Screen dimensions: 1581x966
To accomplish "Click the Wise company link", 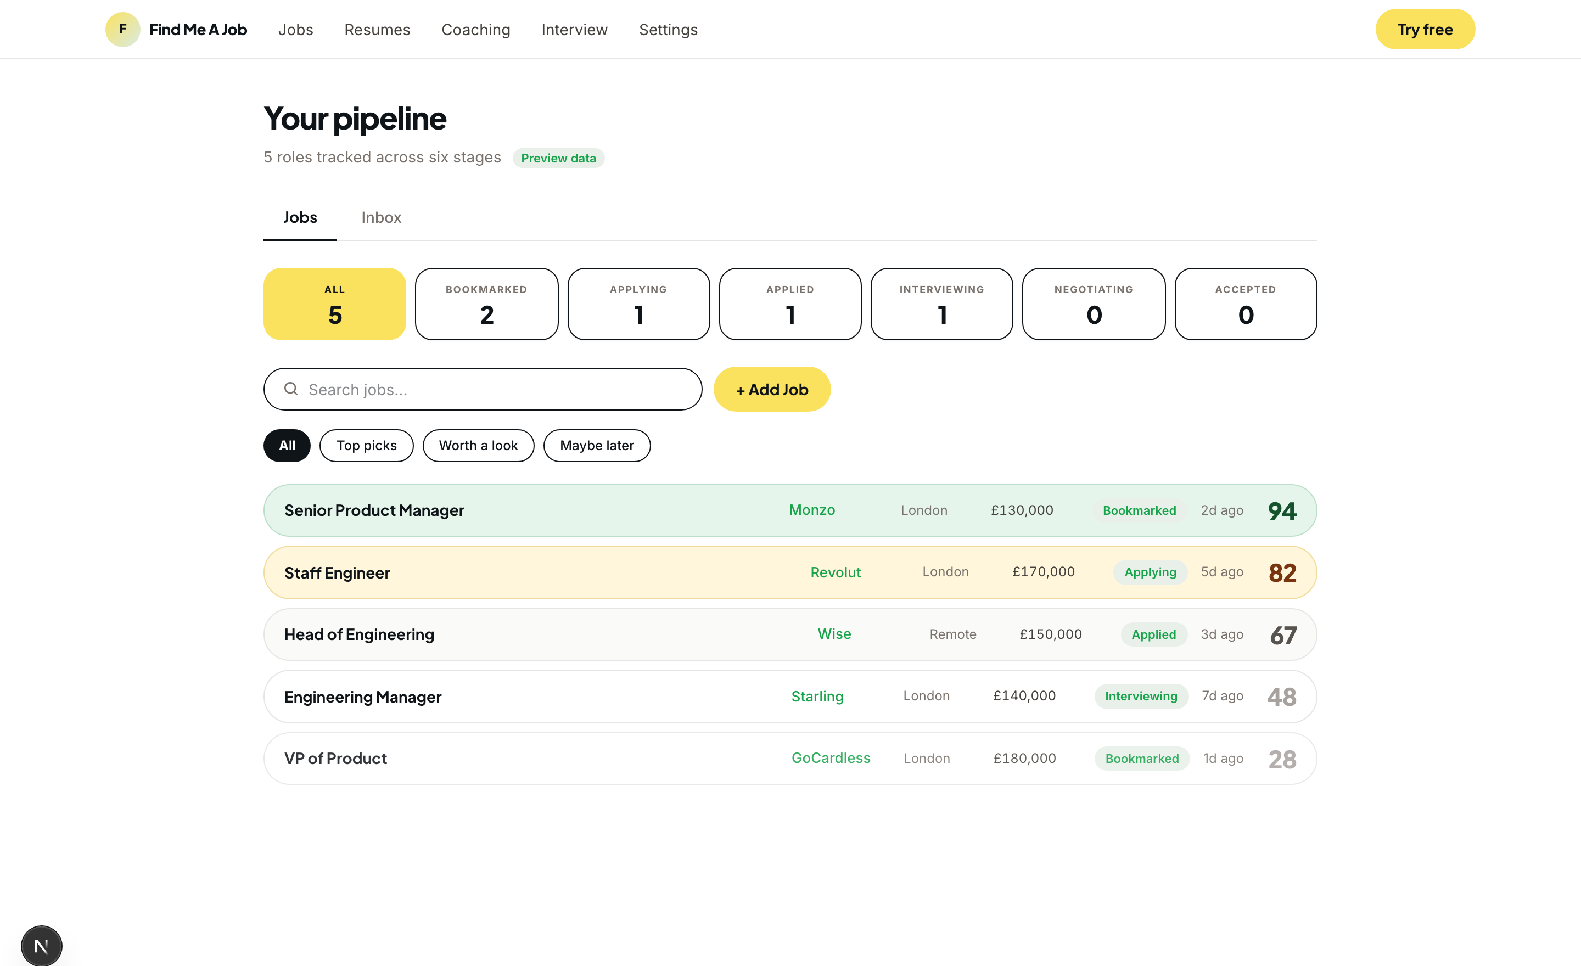I will click(834, 634).
